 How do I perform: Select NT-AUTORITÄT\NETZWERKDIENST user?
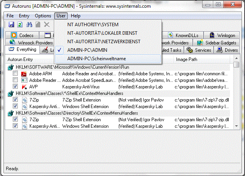108,42
